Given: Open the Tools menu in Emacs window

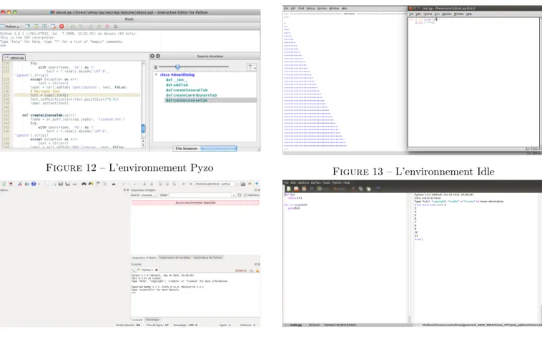Looking at the screenshot, I should pyautogui.click(x=326, y=183).
